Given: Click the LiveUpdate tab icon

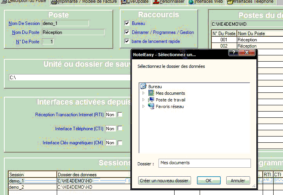Looking at the screenshot, I should (124, 2).
